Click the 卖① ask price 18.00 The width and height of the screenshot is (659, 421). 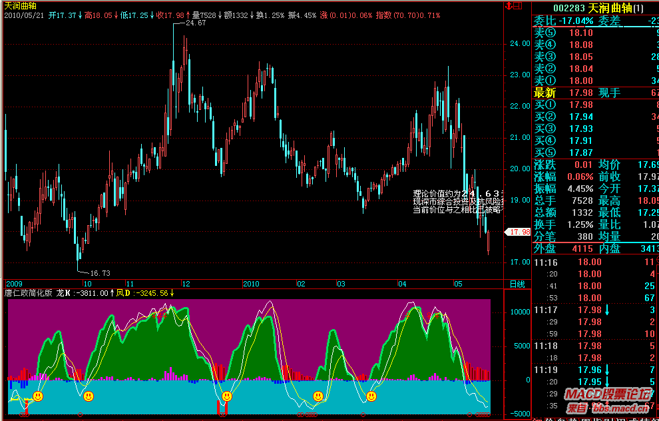tap(581, 81)
